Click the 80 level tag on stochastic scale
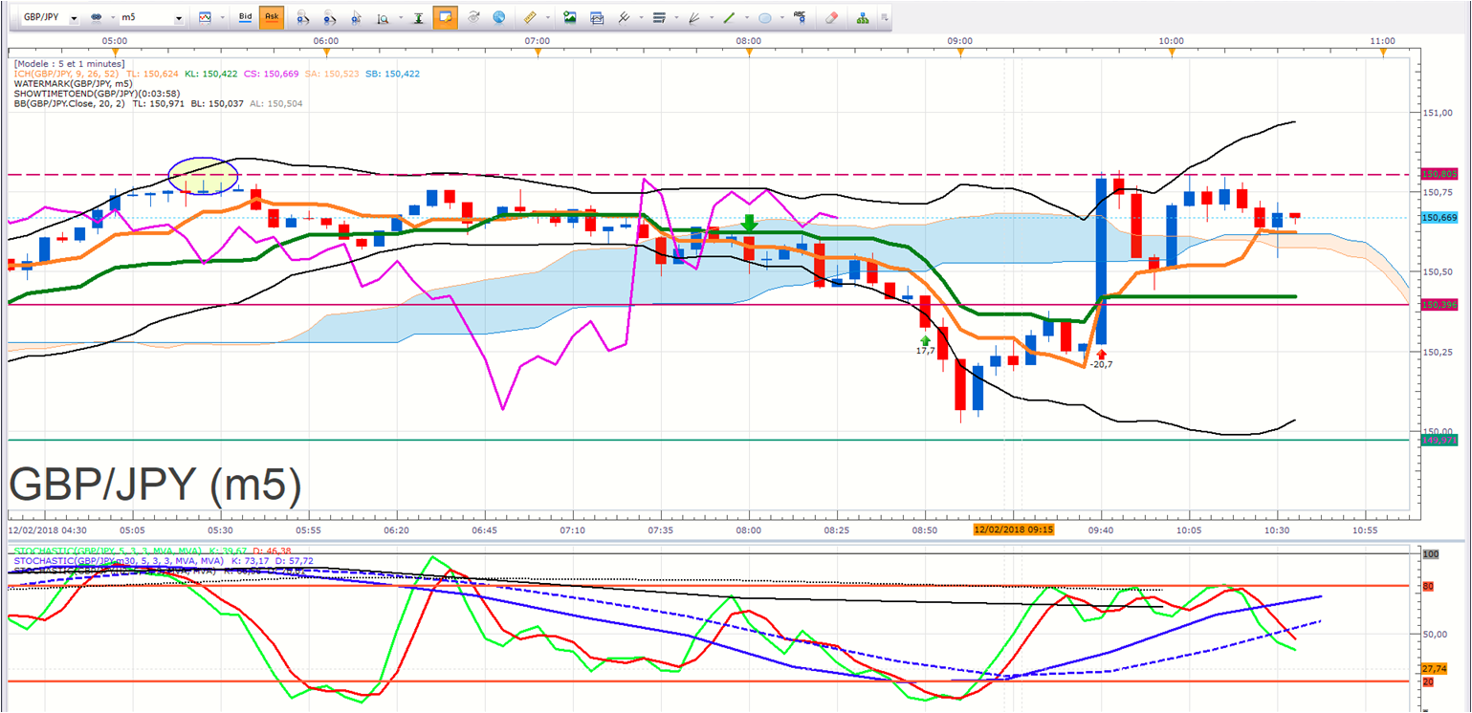Screen dimensions: 1472x713 tap(1430, 586)
